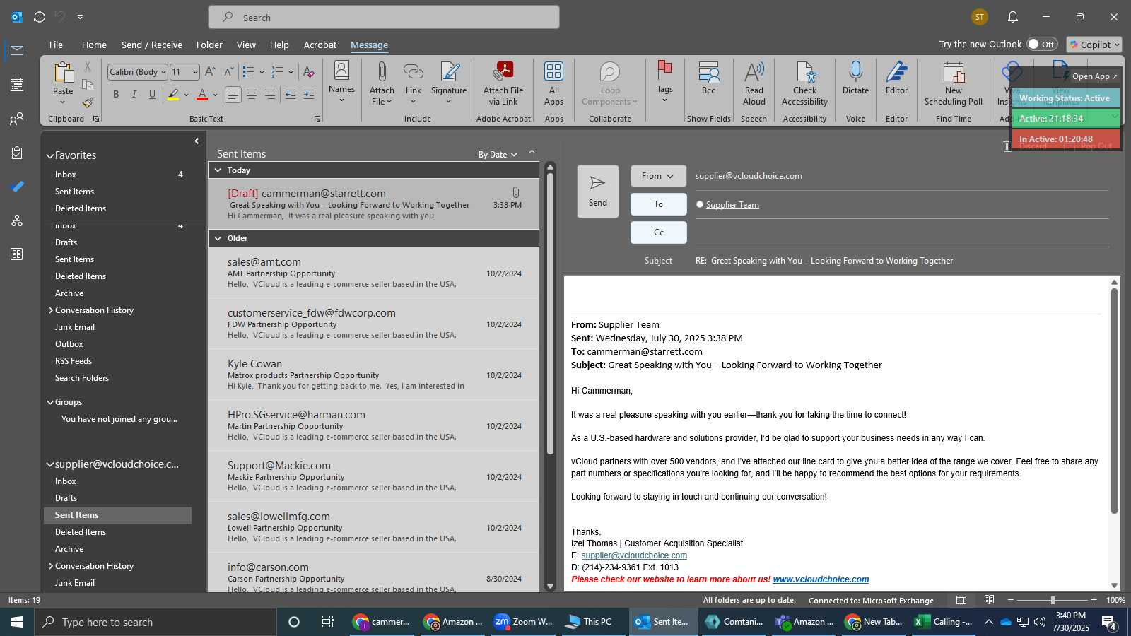Open the Acrobat tab
1131x636 pixels.
pyautogui.click(x=320, y=45)
